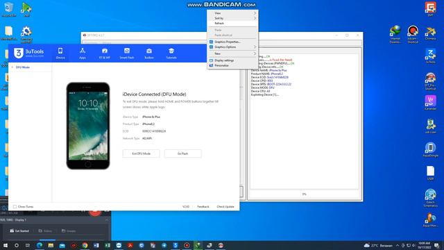The height and width of the screenshot is (250, 444).
Task: Open the purple iCalendar desktop icon
Action: [x=430, y=103]
